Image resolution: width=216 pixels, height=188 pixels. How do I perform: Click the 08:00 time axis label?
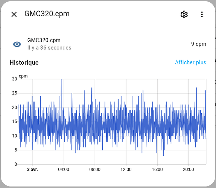point(95,169)
